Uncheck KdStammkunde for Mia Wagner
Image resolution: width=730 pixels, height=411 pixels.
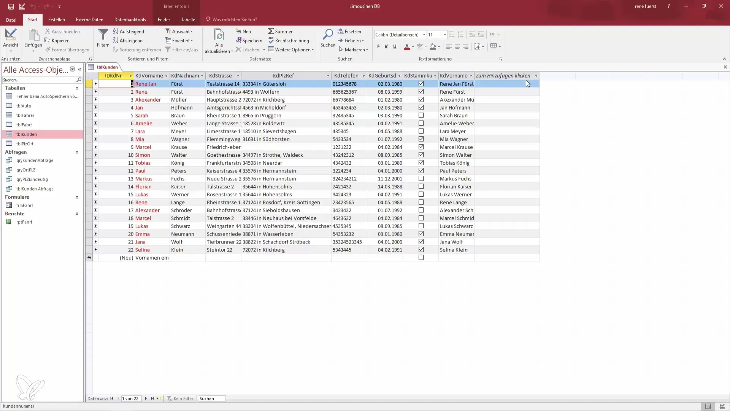click(x=421, y=139)
